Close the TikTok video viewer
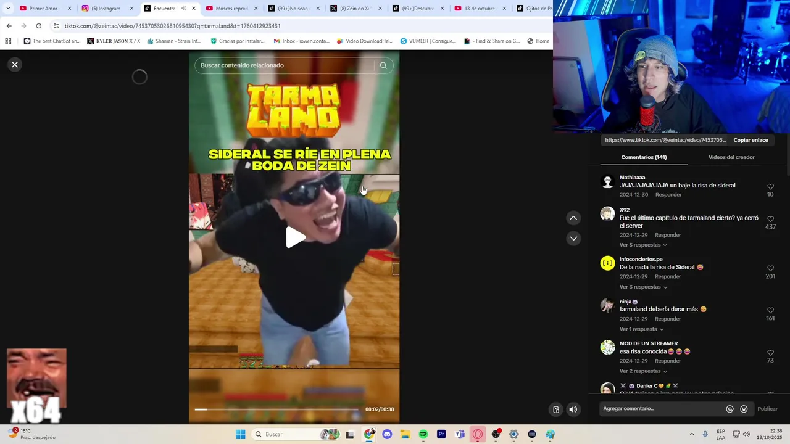The width and height of the screenshot is (790, 444). click(15, 65)
